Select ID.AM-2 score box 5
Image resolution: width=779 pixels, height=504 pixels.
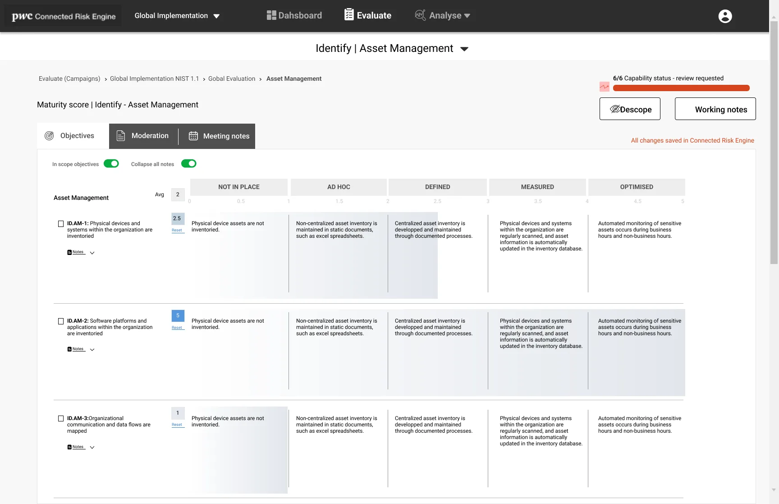[178, 315]
